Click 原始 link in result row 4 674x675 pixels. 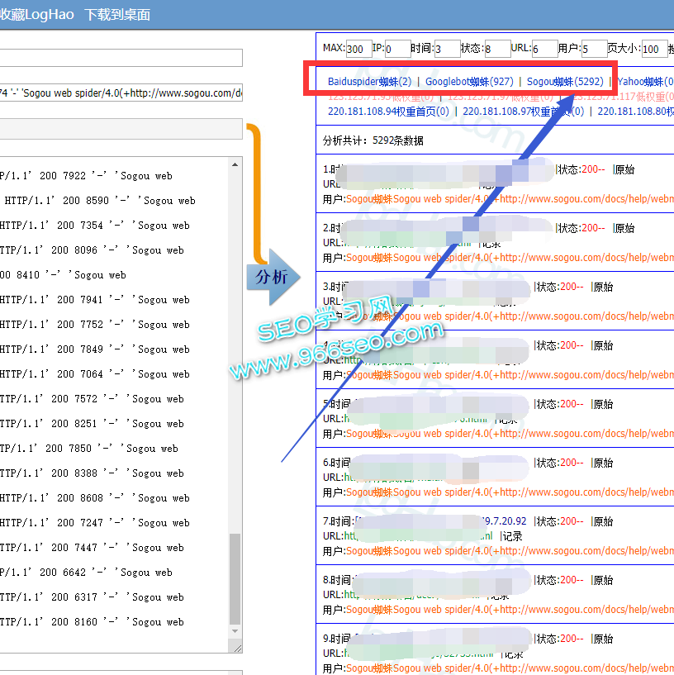click(x=603, y=345)
